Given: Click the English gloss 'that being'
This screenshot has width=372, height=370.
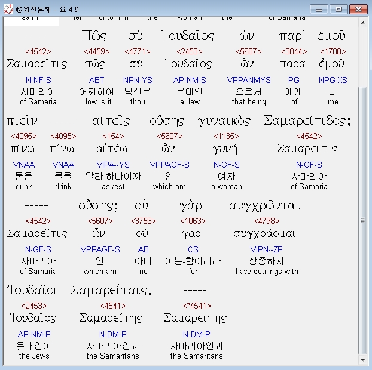Looking at the screenshot, I should tap(249, 102).
